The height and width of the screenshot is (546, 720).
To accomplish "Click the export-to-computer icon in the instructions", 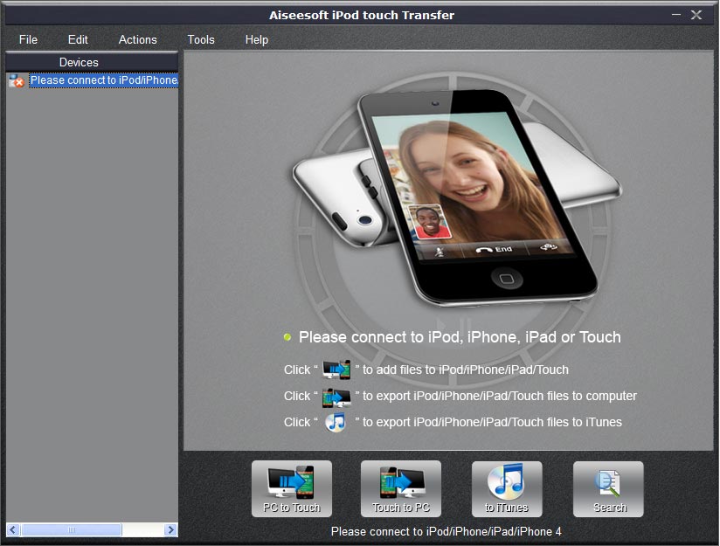I will coord(336,397).
